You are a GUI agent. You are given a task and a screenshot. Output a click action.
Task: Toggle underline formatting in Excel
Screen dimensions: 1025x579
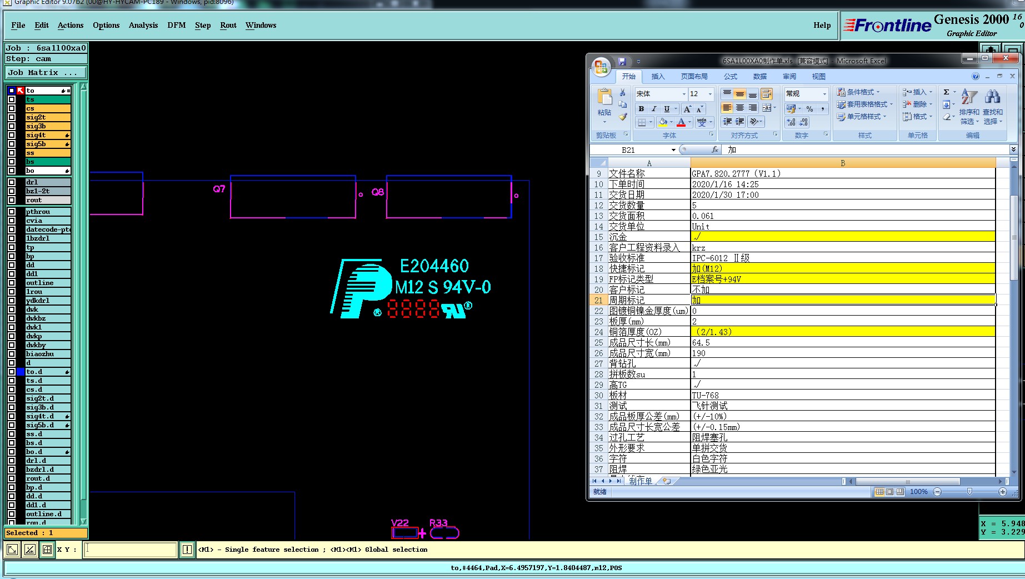click(667, 109)
